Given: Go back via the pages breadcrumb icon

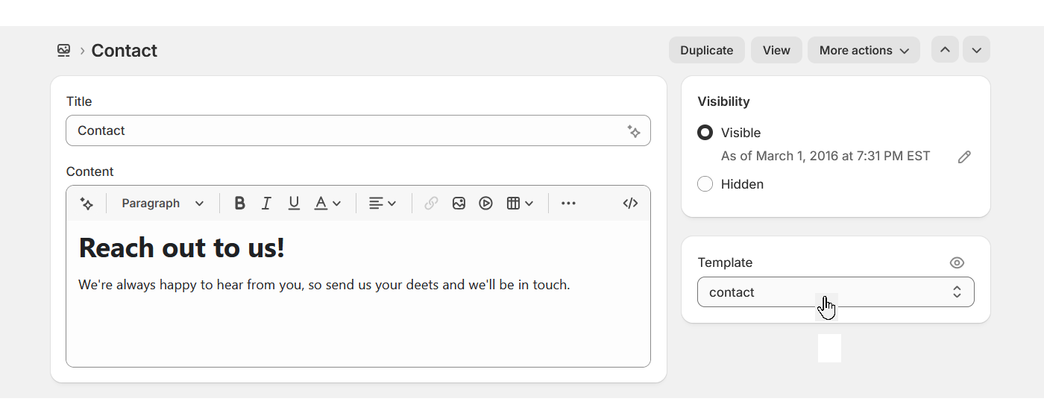Looking at the screenshot, I should tap(64, 51).
